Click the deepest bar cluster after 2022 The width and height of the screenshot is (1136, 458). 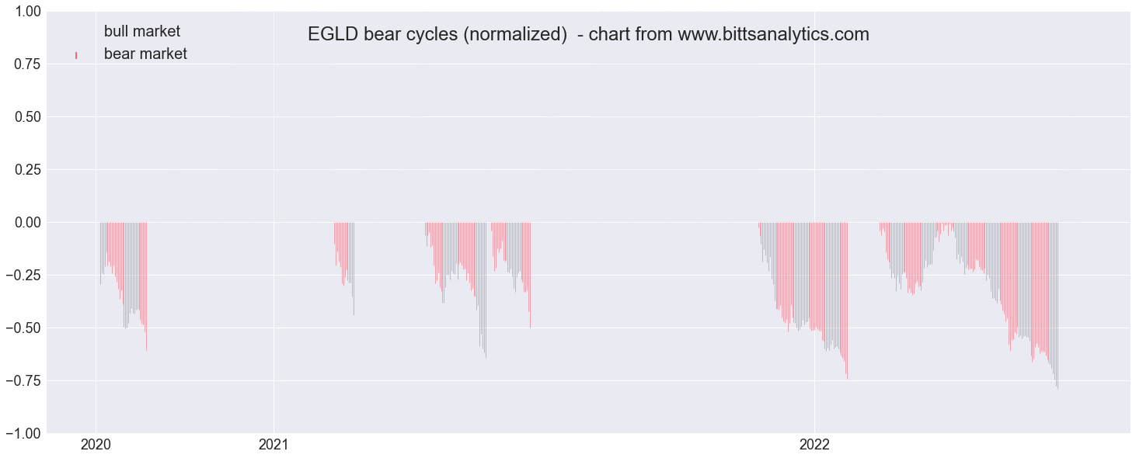969,305
